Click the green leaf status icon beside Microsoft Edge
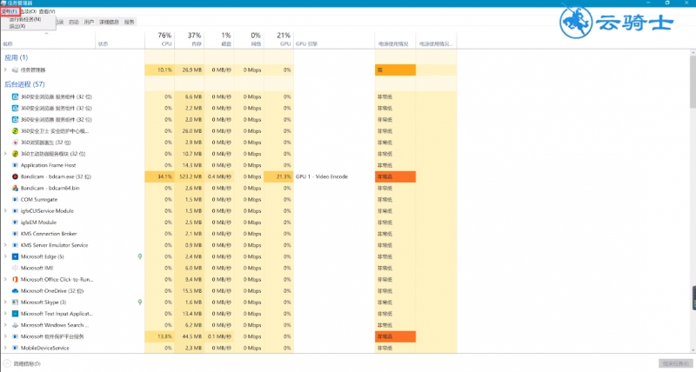 (140, 256)
